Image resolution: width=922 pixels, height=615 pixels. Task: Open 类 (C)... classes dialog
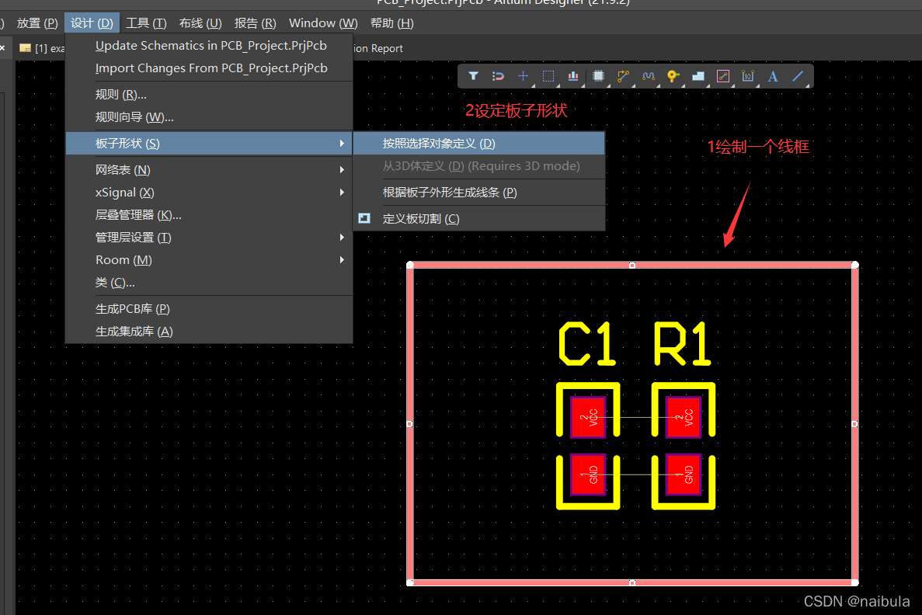(x=209, y=282)
